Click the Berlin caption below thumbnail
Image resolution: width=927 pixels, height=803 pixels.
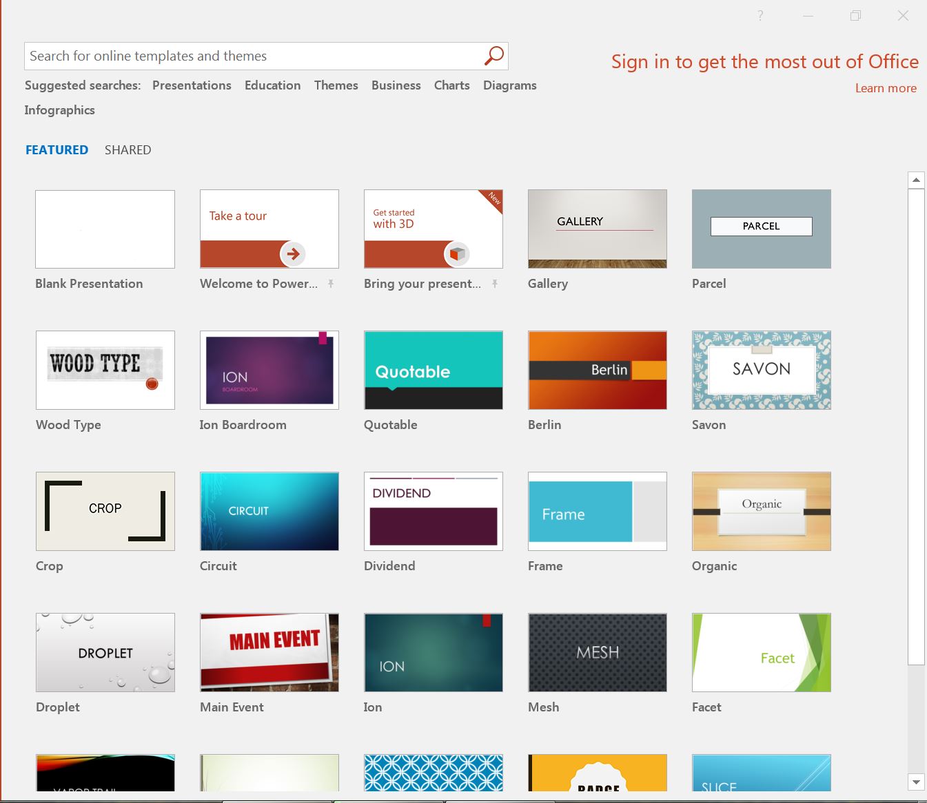[x=544, y=425]
